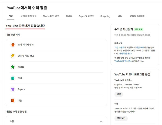The width and height of the screenshot is (162, 125).
Task: Click the 나눔 red icon
Action: coord(12,100)
